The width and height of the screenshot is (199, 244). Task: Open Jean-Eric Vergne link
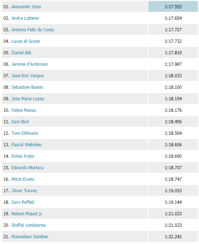(28, 76)
